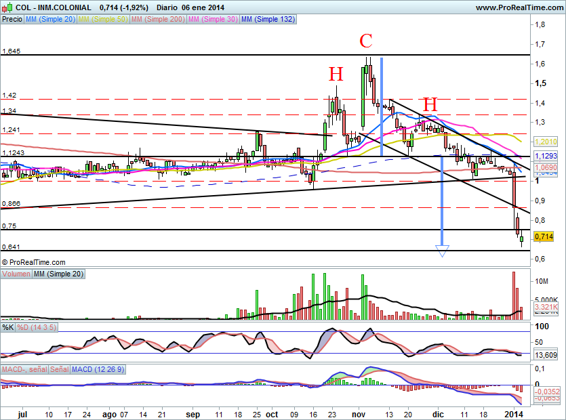Viewport: 566px width, 420px height.
Task: Click the left red H annotation
Action: click(x=336, y=74)
